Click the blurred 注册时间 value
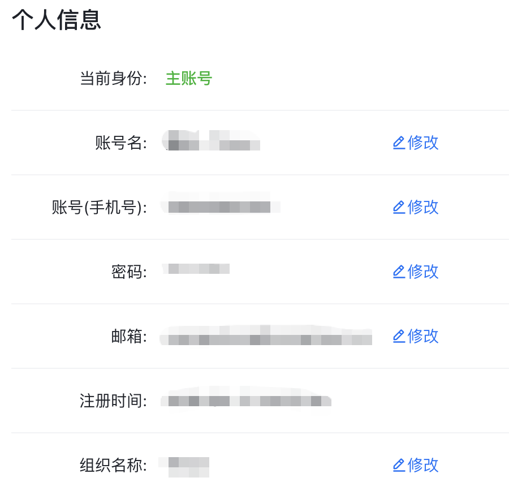 click(x=245, y=400)
